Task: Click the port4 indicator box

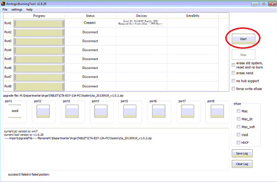Action: tap(101, 111)
